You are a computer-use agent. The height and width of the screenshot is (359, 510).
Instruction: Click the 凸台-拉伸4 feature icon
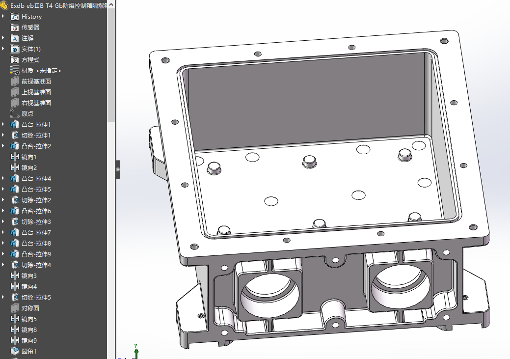pyautogui.click(x=15, y=178)
